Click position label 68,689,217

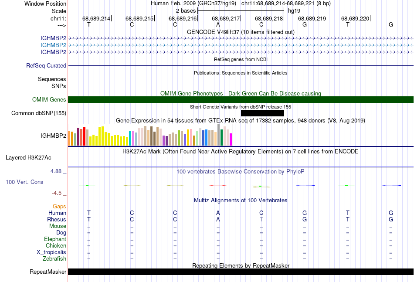pos(226,18)
